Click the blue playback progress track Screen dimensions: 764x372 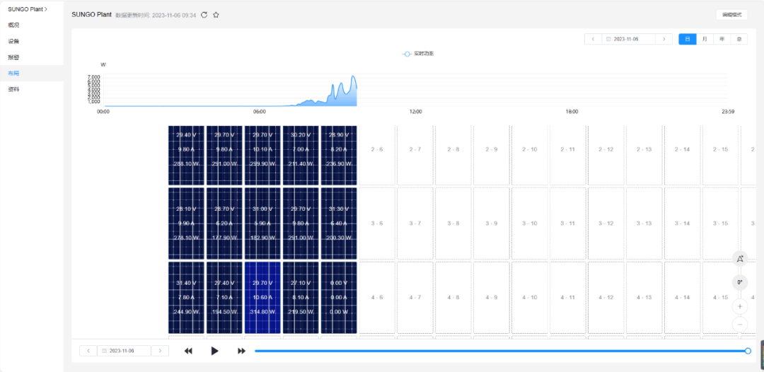click(x=500, y=351)
